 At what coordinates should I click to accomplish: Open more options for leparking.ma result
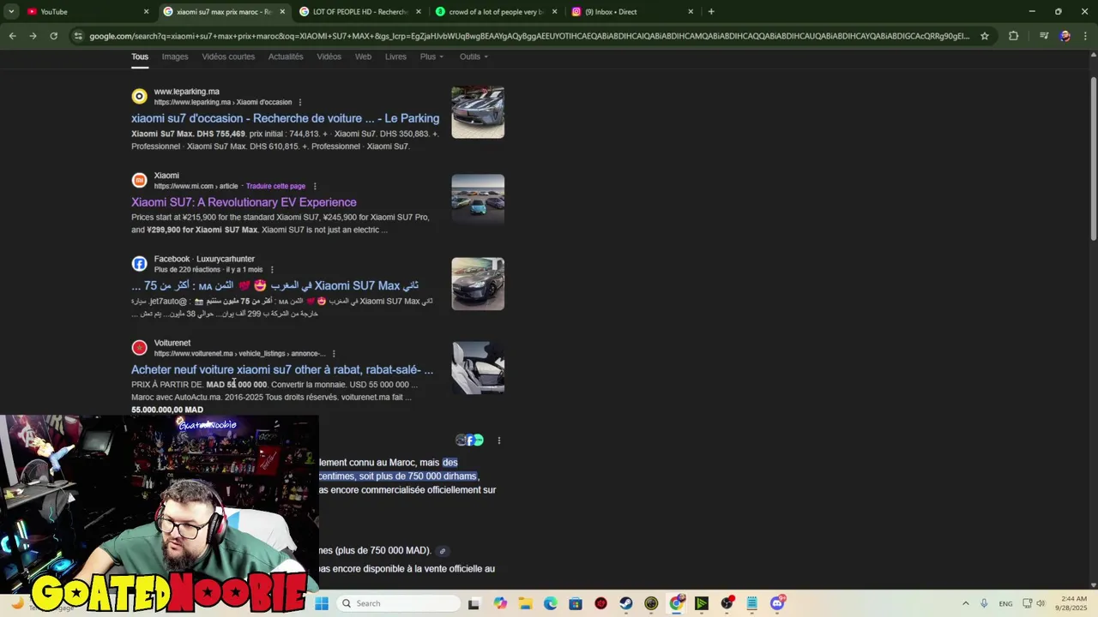299,102
